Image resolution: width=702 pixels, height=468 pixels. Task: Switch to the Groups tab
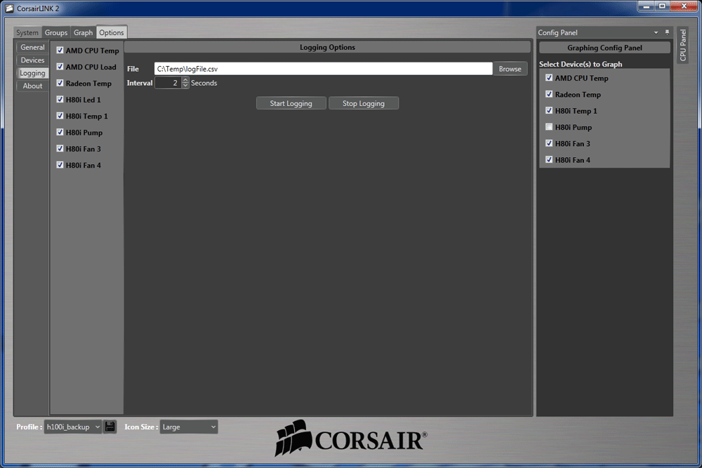point(55,32)
